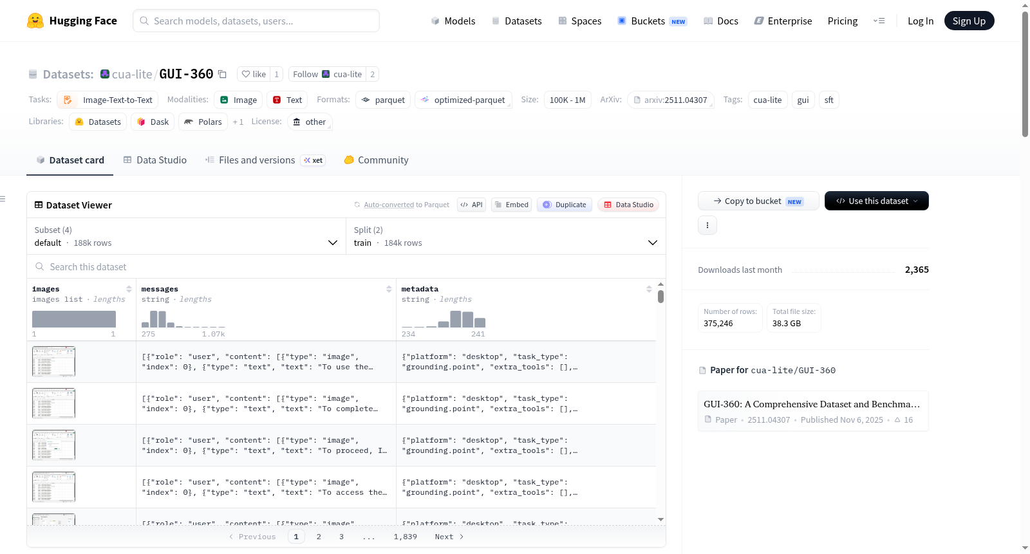Click the 100K - 1M size tag
Screen dimensions: 1030x554
pyautogui.click(x=567, y=100)
